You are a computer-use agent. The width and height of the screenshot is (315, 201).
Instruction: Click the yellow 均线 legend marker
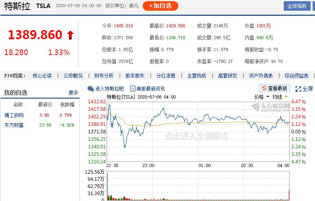[x=286, y=97]
